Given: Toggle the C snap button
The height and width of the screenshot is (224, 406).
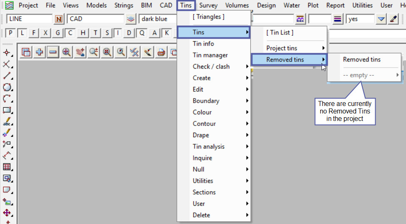Looking at the screenshot, I should (x=70, y=33).
